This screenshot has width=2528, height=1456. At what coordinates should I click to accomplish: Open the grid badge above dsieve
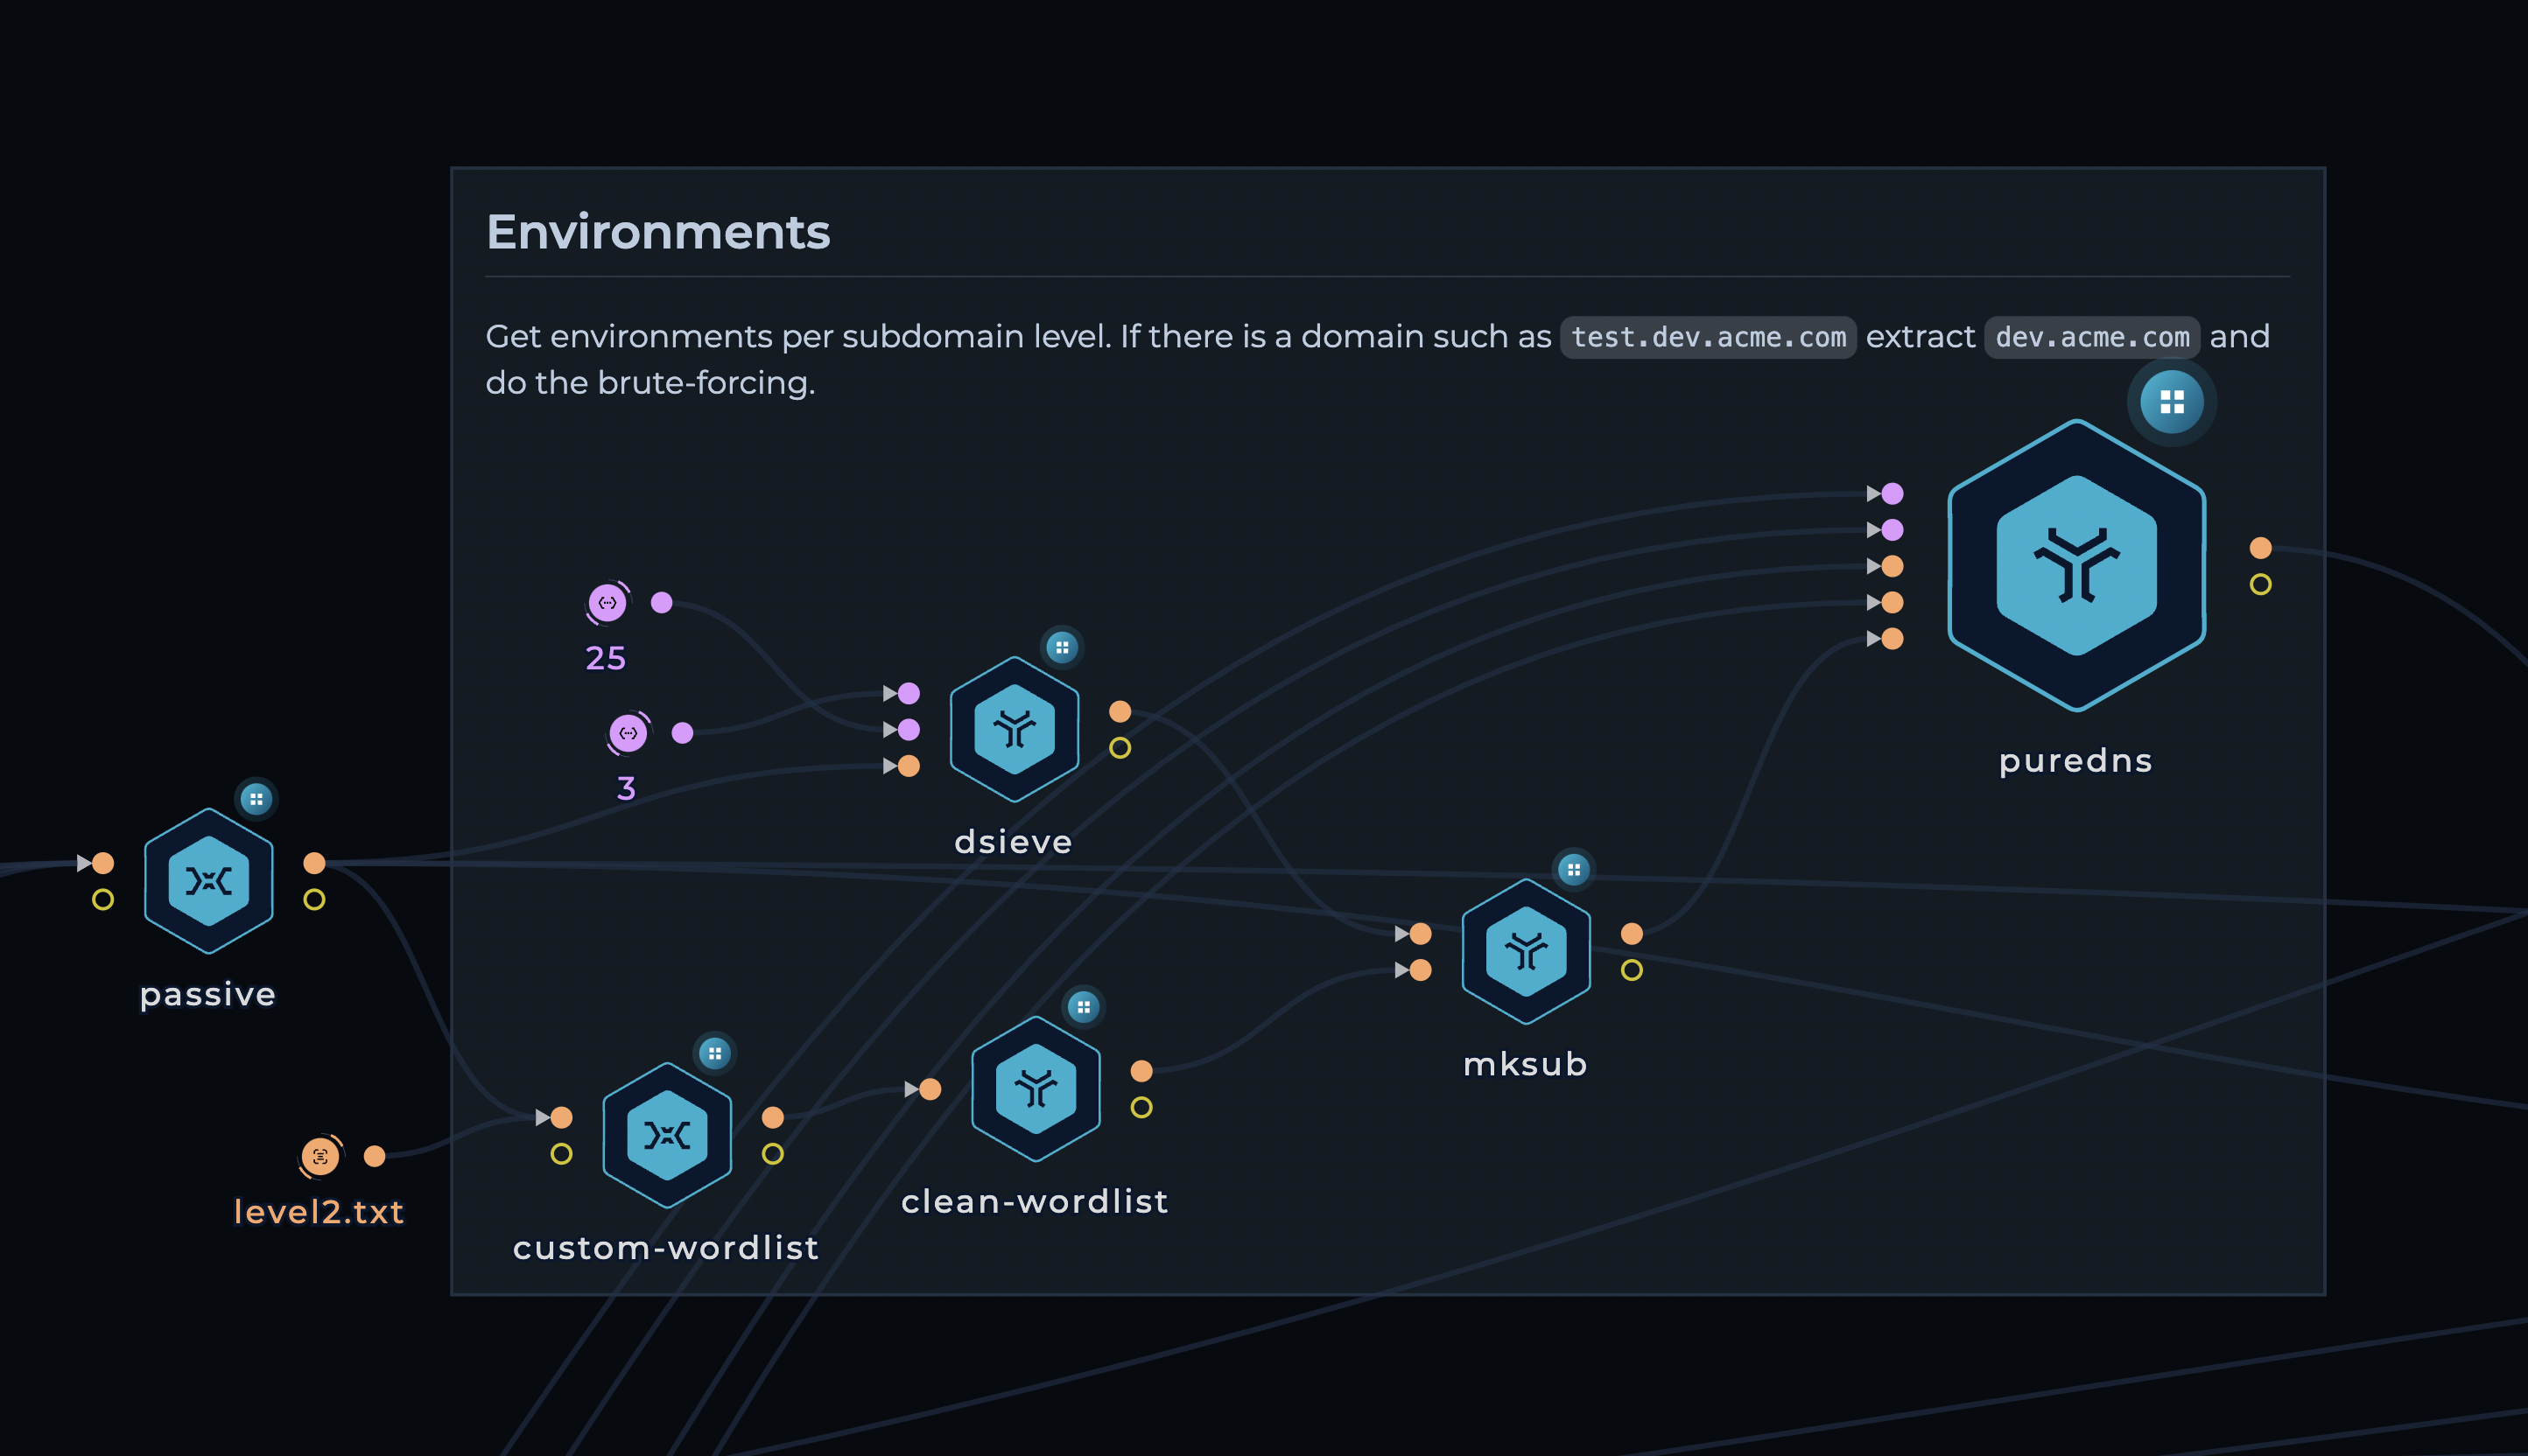[x=1062, y=648]
